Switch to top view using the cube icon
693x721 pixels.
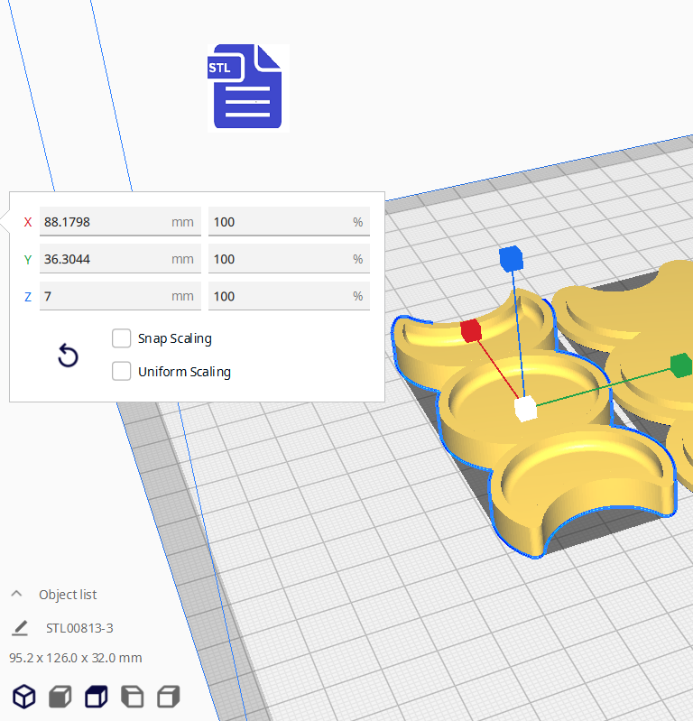tap(96, 697)
